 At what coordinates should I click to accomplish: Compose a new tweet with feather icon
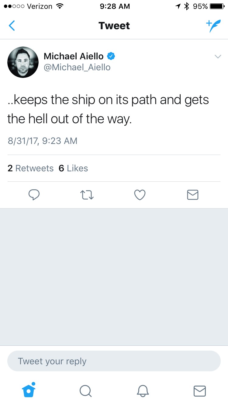213,26
